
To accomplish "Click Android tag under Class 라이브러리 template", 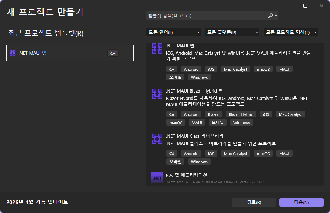I will point(191,154).
